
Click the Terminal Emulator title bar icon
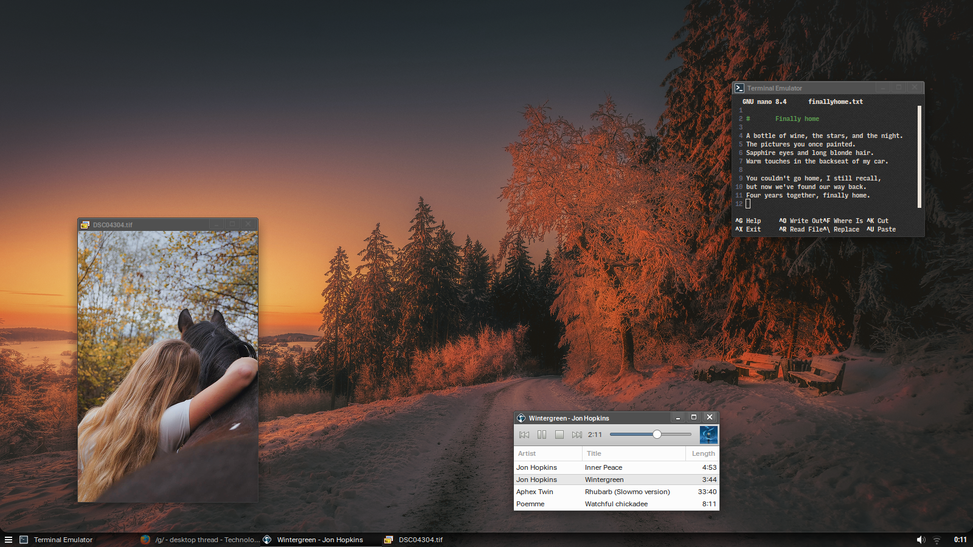point(739,88)
